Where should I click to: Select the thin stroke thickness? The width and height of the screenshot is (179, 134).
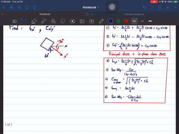[142, 21]
